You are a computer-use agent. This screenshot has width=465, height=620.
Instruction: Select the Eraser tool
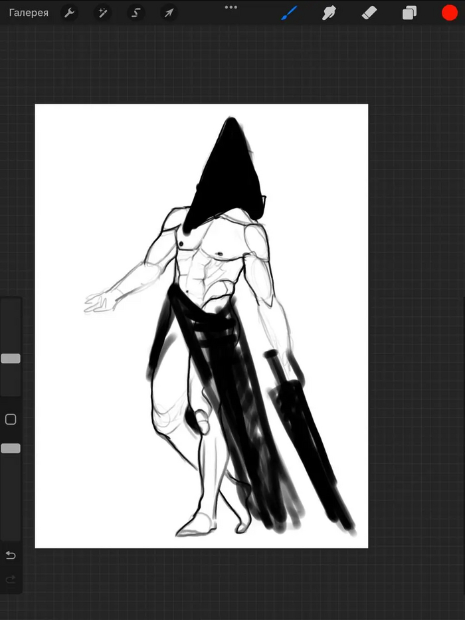369,13
